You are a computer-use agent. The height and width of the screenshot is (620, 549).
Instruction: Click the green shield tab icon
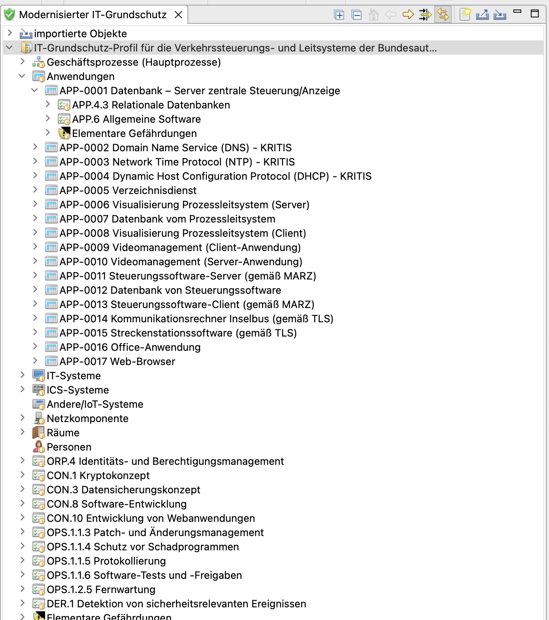tap(9, 15)
